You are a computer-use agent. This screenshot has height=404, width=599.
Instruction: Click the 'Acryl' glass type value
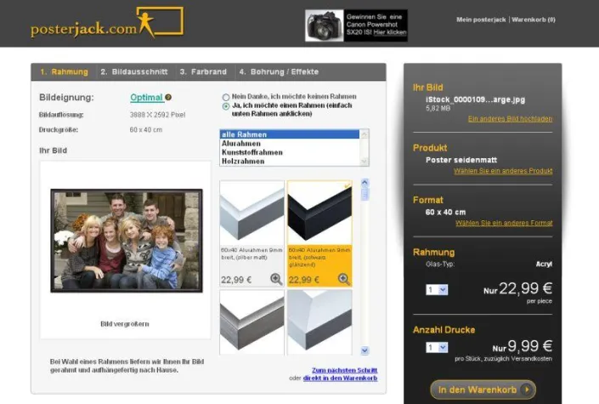coord(544,264)
